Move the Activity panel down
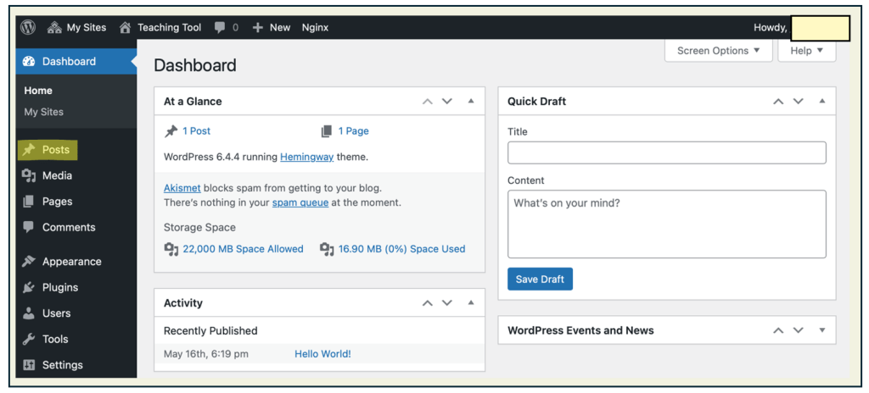This screenshot has height=393, width=869. coord(447,303)
